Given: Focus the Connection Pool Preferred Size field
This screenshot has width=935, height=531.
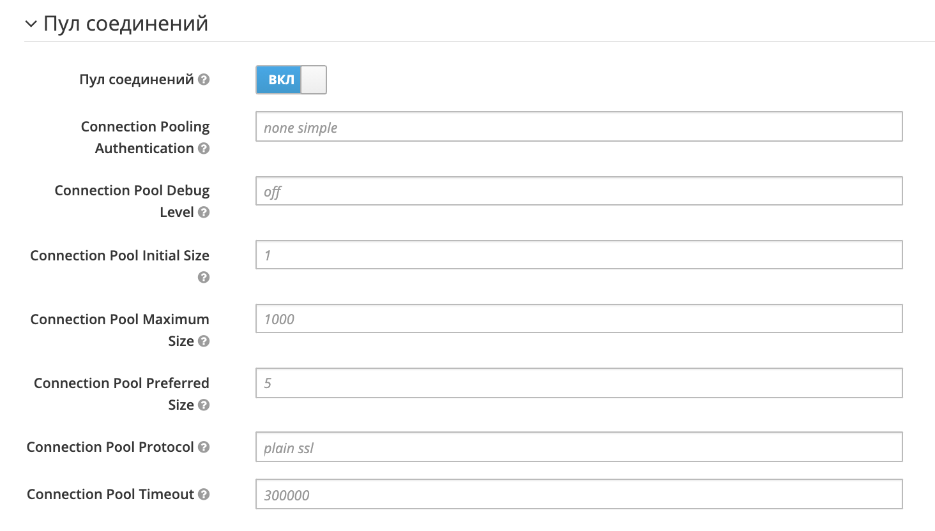Looking at the screenshot, I should pos(579,383).
